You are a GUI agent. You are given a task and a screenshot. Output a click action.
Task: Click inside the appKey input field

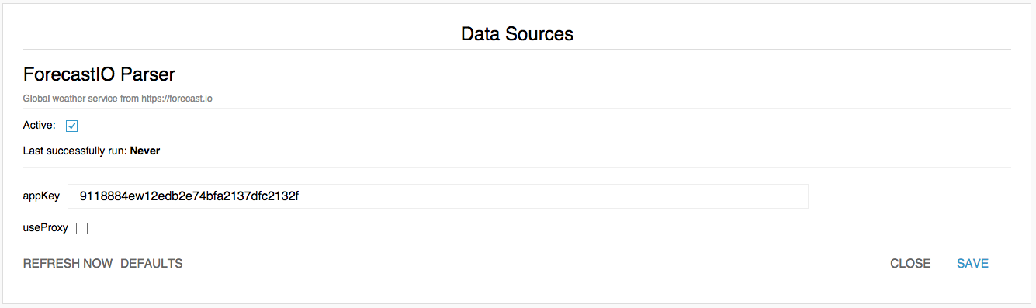pos(438,196)
